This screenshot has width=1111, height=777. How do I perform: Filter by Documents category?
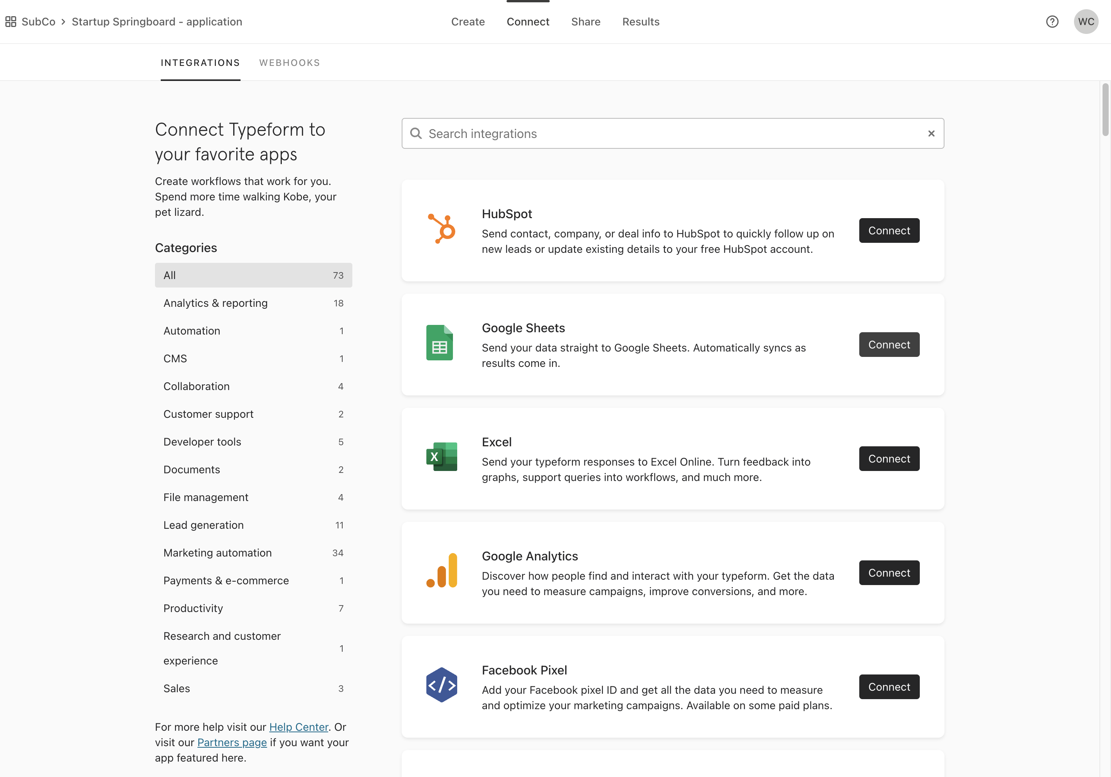click(253, 469)
